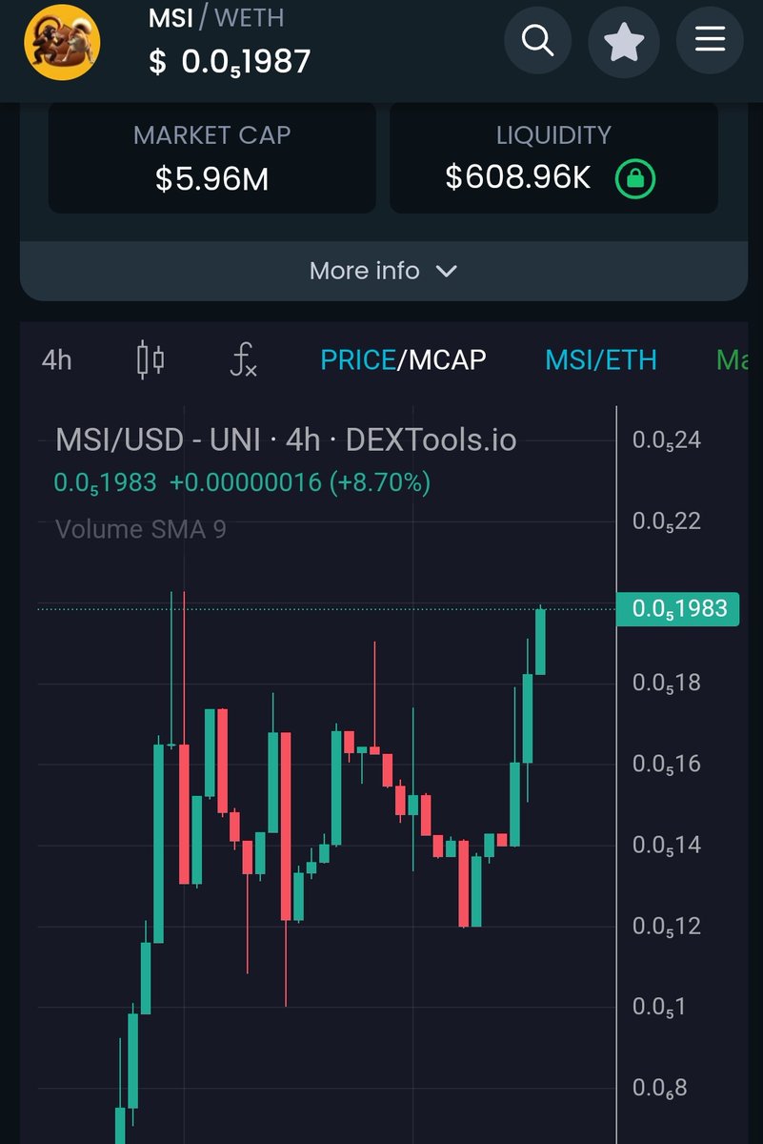Click the 0.0₅18 price axis label
The image size is (763, 1144).
667,684
